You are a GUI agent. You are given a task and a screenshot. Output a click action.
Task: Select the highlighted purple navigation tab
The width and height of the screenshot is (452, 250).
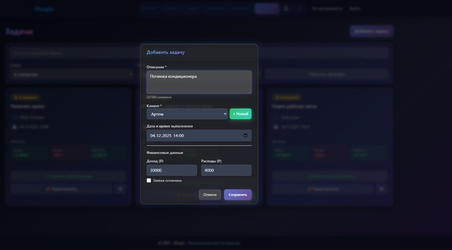pos(267,8)
